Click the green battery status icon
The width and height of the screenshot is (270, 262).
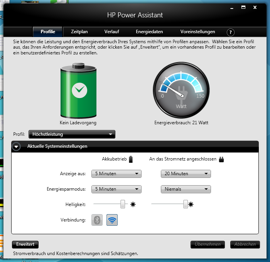click(79, 91)
